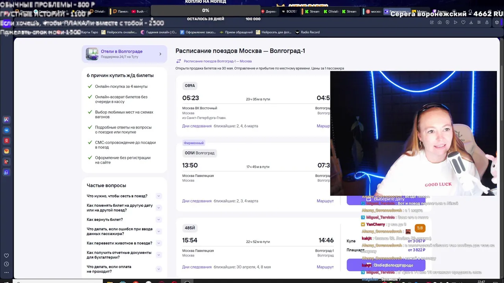The height and width of the screenshot is (283, 504).
Task: Expand 'Как поменять билет на другую дату'
Action: click(x=159, y=208)
